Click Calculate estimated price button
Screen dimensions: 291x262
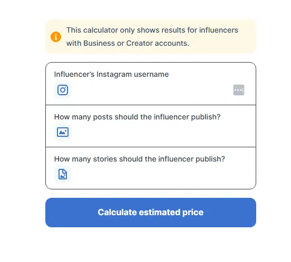tap(151, 213)
